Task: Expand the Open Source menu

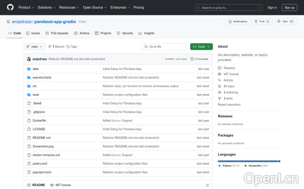Action: click(95, 7)
